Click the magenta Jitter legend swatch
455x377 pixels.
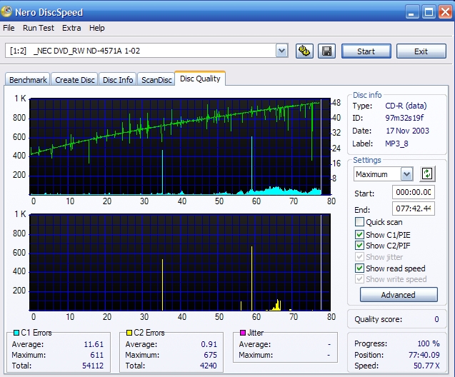click(x=243, y=333)
